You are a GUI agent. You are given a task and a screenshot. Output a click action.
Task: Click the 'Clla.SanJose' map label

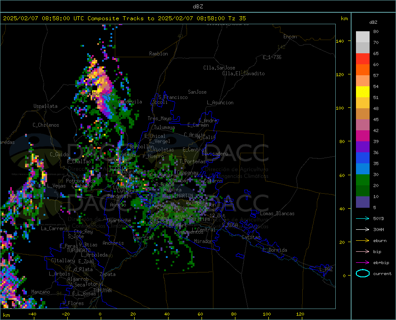point(219,68)
